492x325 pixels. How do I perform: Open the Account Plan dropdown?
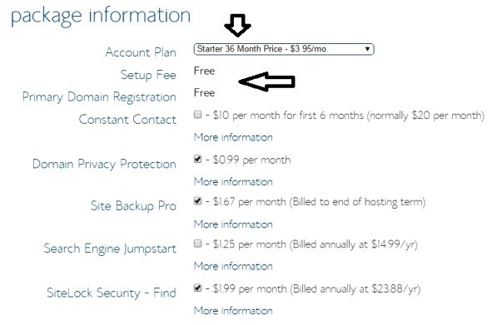(284, 49)
